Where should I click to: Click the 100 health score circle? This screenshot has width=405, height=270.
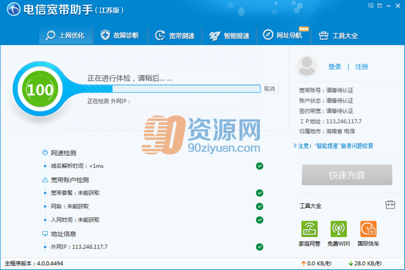pyautogui.click(x=40, y=89)
